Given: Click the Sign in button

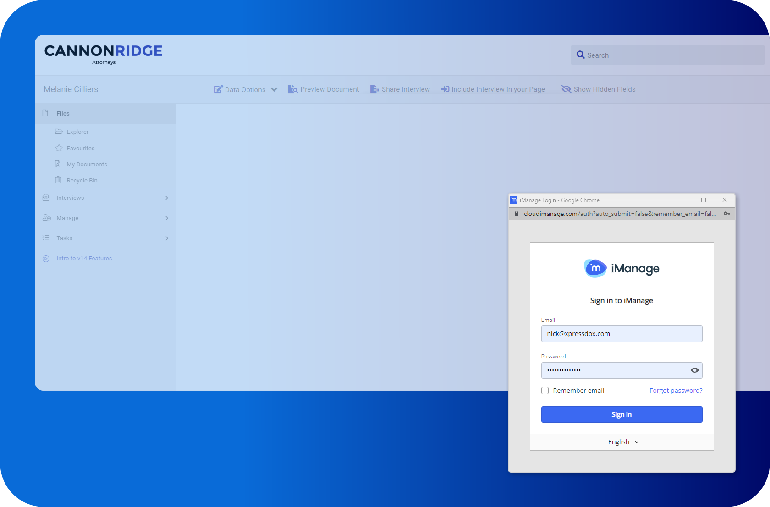Looking at the screenshot, I should point(621,414).
